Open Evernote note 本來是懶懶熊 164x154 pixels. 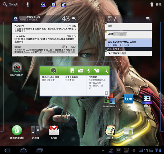[x=74, y=85]
